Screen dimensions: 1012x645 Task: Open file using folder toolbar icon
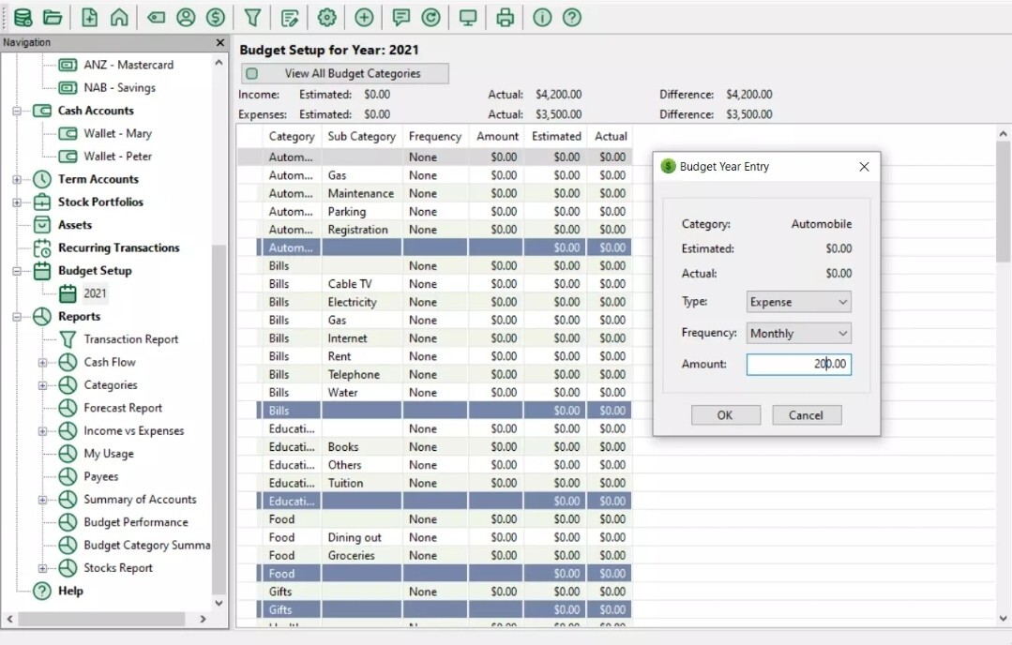pos(53,18)
